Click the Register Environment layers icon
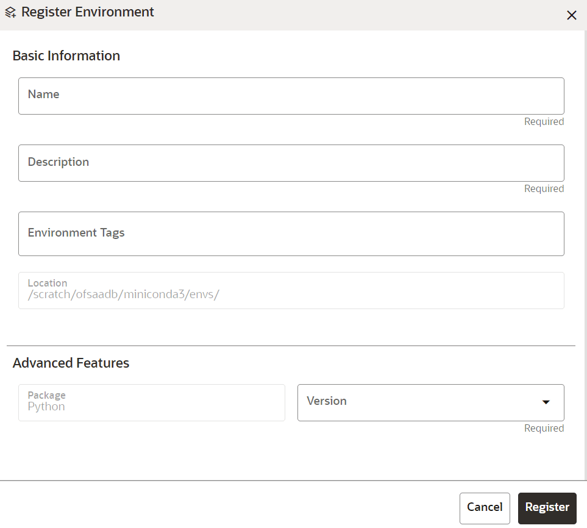 (10, 12)
